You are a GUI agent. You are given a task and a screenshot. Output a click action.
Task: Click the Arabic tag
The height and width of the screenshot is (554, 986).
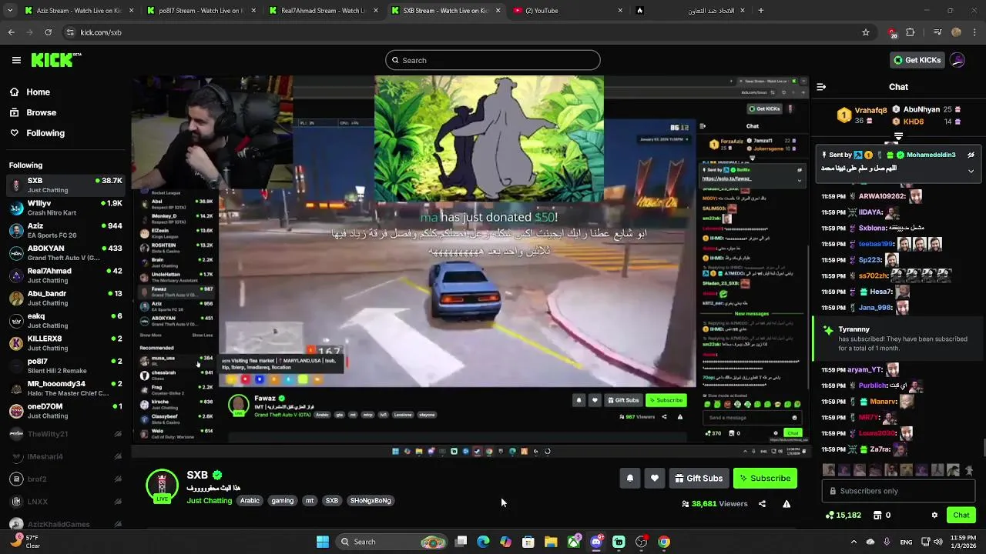[250, 500]
